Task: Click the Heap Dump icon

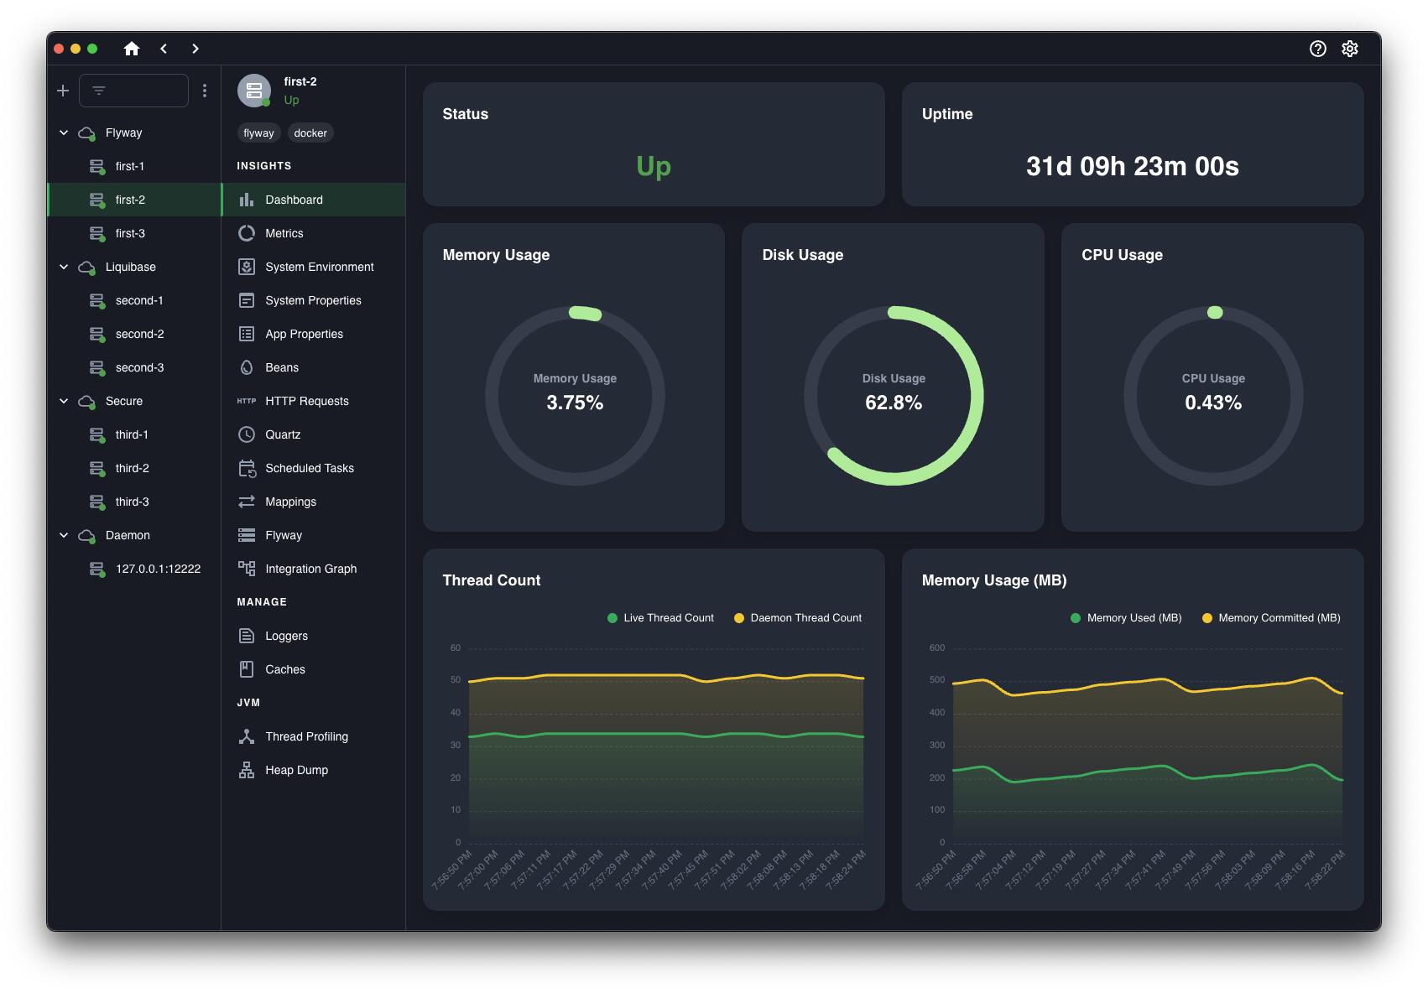Action: click(x=247, y=770)
